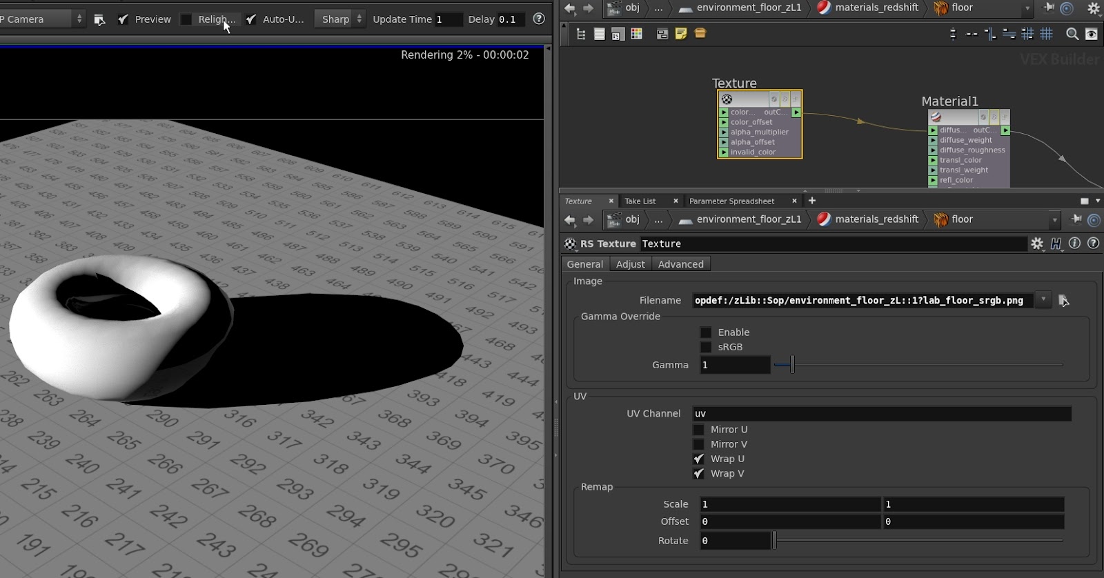1104x578 pixels.
Task: Toggle parameter pane follow-selection target icon
Action: point(1094,220)
